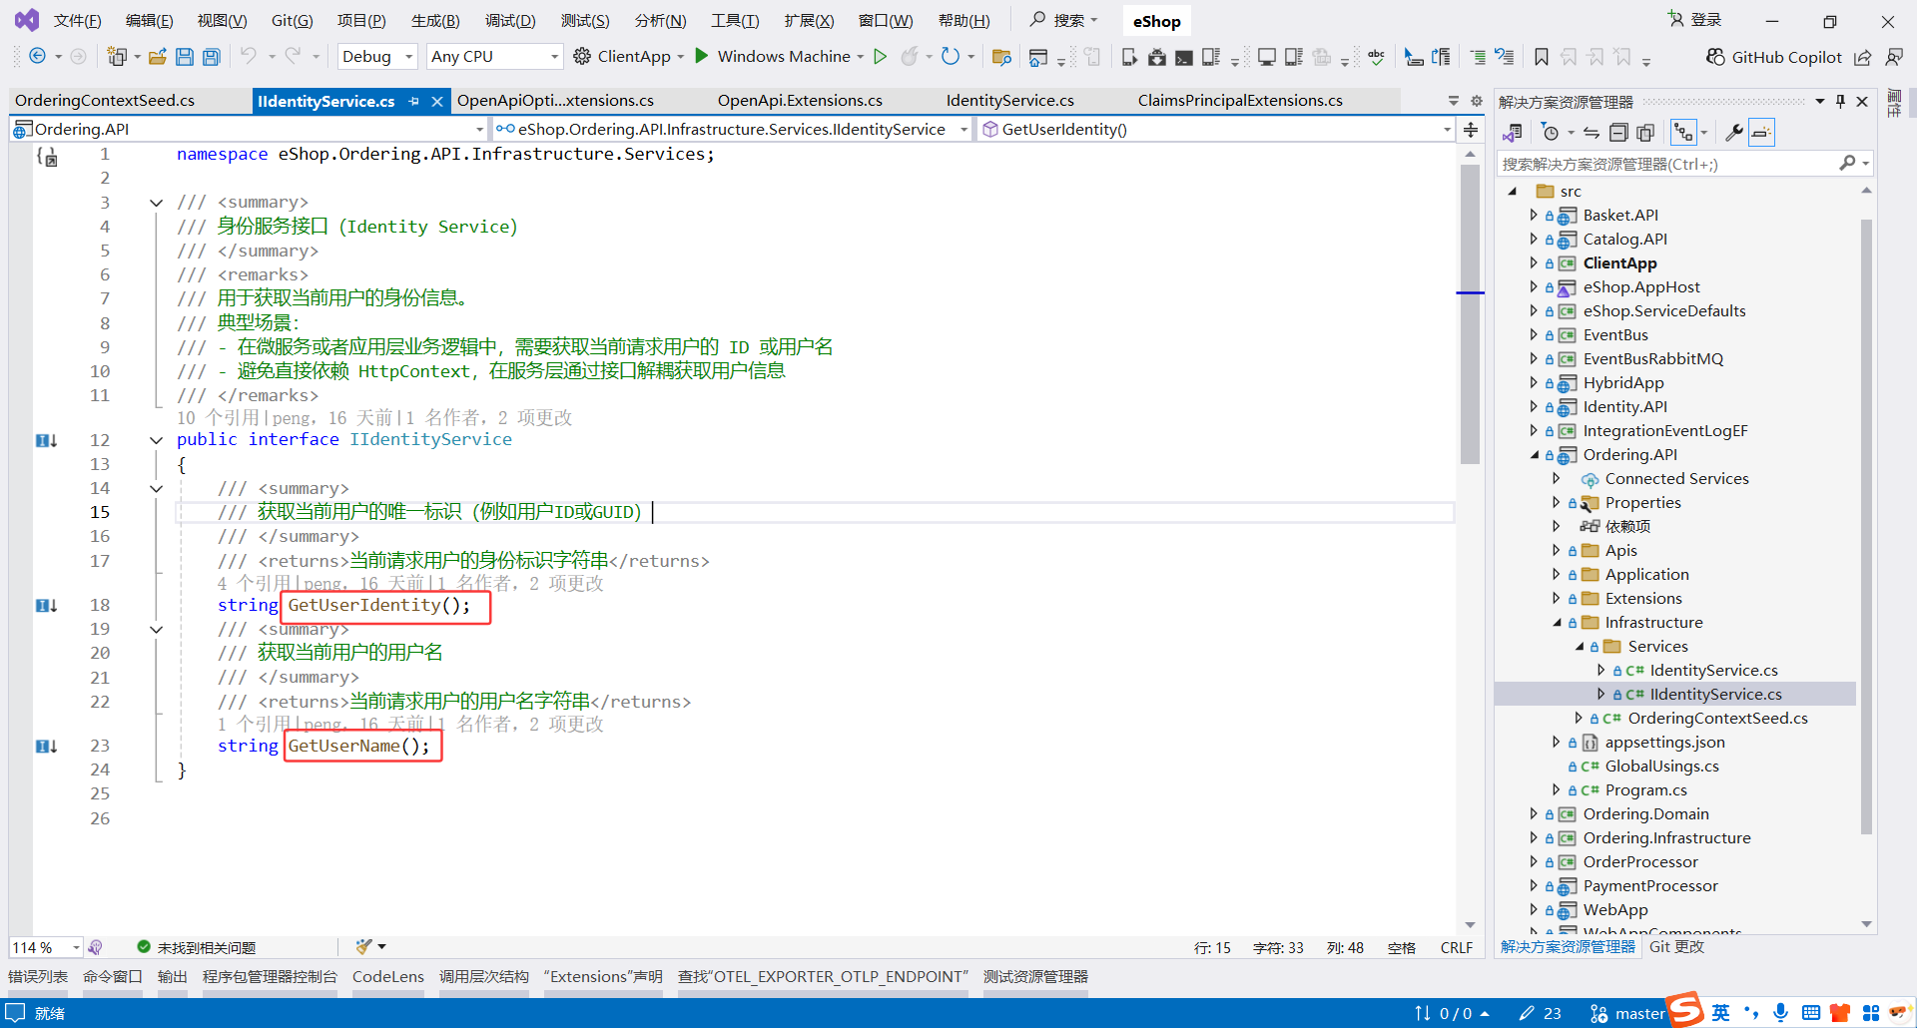Click the Solution Explorer vertical scrollbar
This screenshot has width=1917, height=1028.
pos(1866,527)
